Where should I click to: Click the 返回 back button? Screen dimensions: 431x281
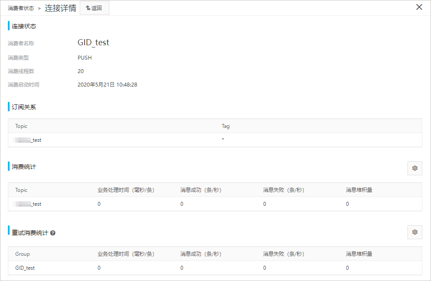click(x=94, y=8)
